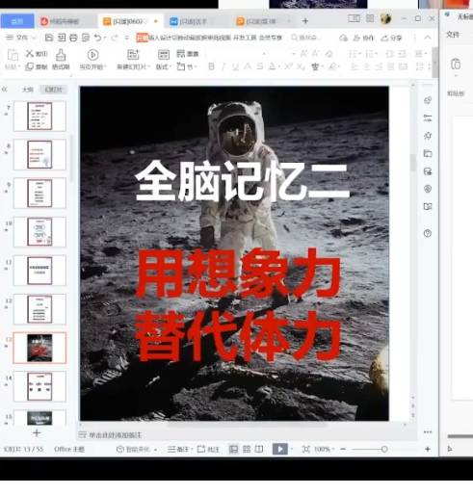Switch to Normal view in status bar

(234, 449)
